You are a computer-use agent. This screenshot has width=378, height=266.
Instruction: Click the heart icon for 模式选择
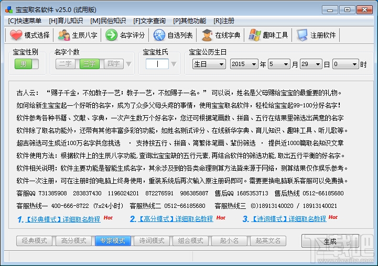(16, 35)
